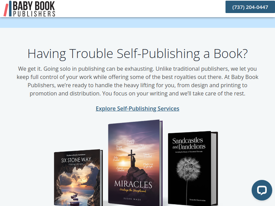Click the Healings the Unexplained subtitle

pyautogui.click(x=133, y=190)
